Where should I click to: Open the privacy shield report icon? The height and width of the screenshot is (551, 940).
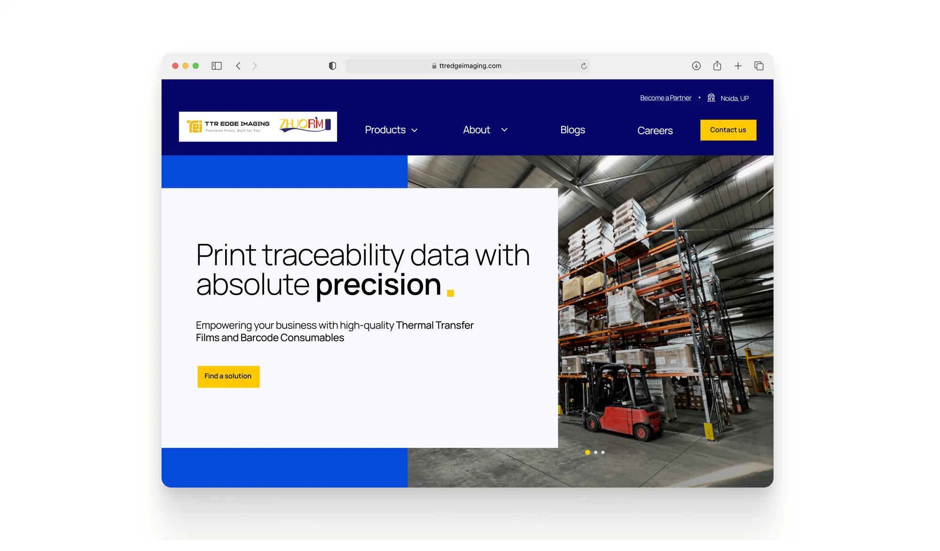332,66
